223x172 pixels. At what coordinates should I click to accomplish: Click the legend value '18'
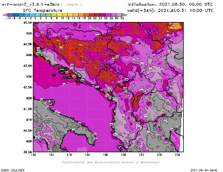point(84,18)
